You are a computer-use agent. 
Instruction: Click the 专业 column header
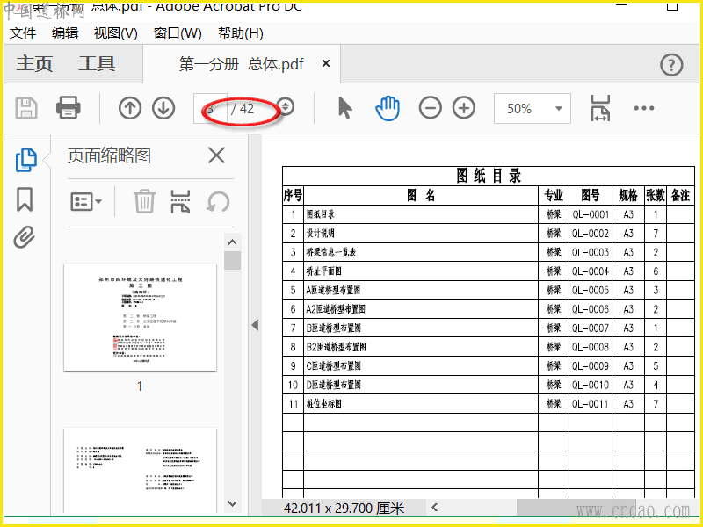[x=554, y=195]
